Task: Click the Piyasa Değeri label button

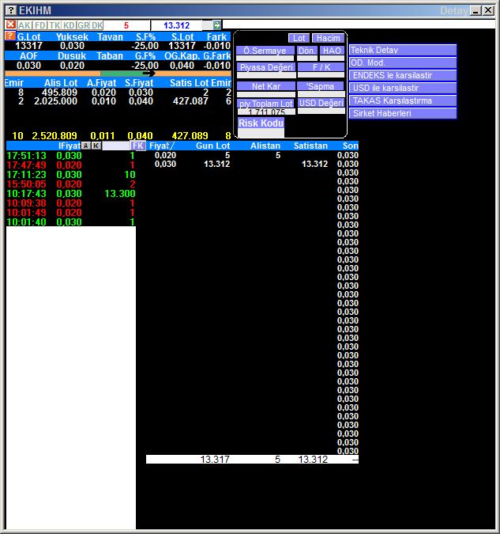Action: point(266,67)
